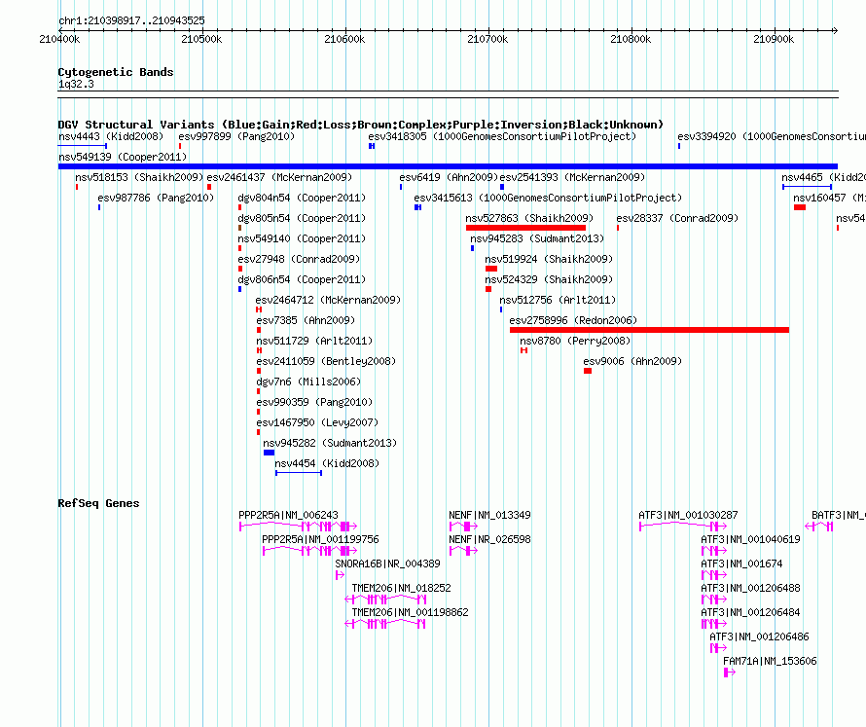Open esv3418305 (1000GenomesConsortiumPilotProject) label
Viewport: 866px width, 727px height.
502,136
